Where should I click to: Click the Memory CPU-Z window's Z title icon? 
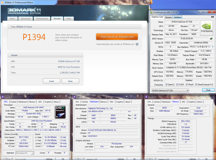click(x=146, y=97)
